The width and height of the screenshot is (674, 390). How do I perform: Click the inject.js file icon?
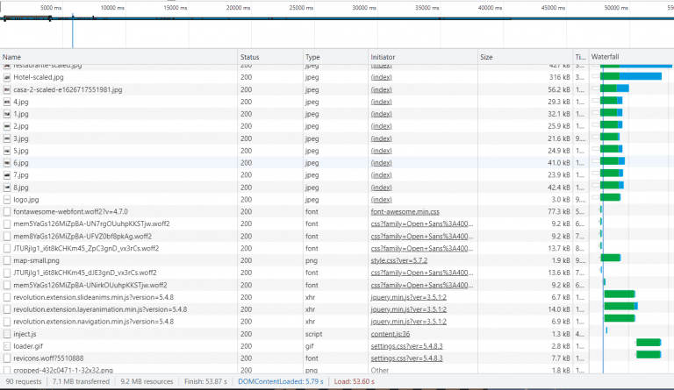click(7, 334)
